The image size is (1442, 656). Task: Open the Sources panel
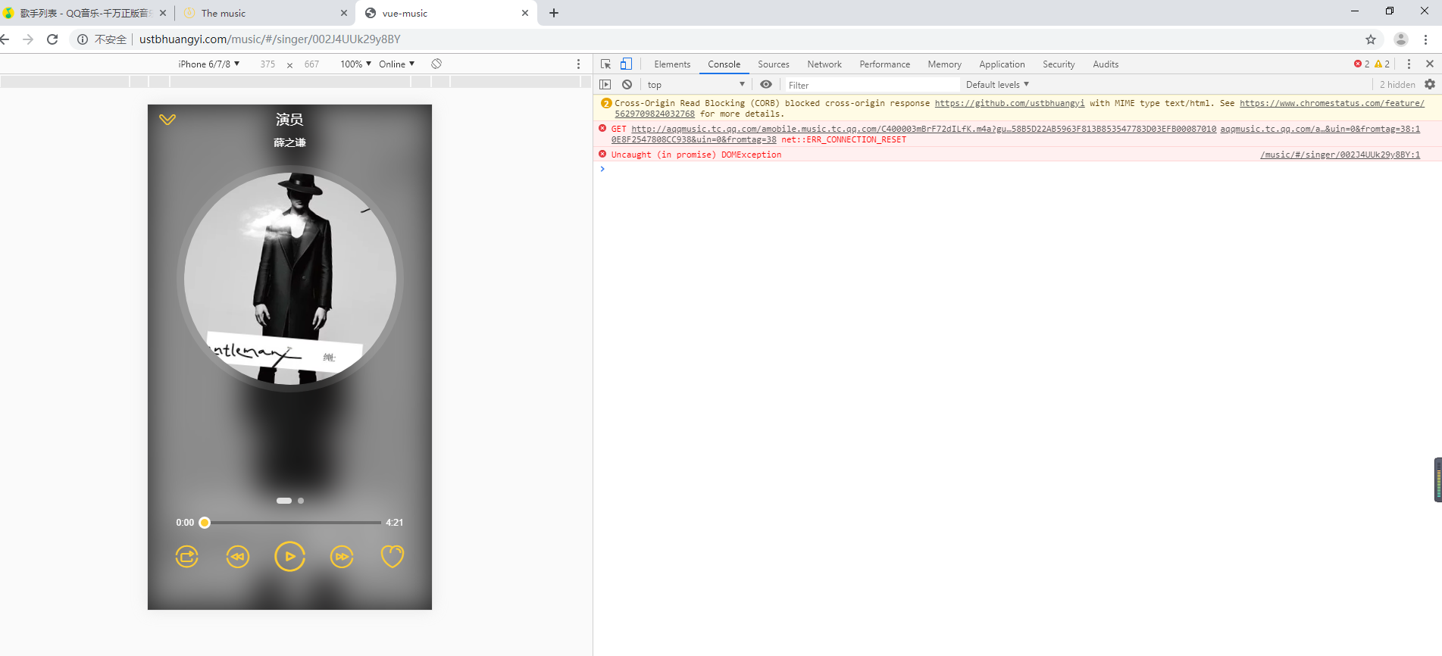coord(774,64)
